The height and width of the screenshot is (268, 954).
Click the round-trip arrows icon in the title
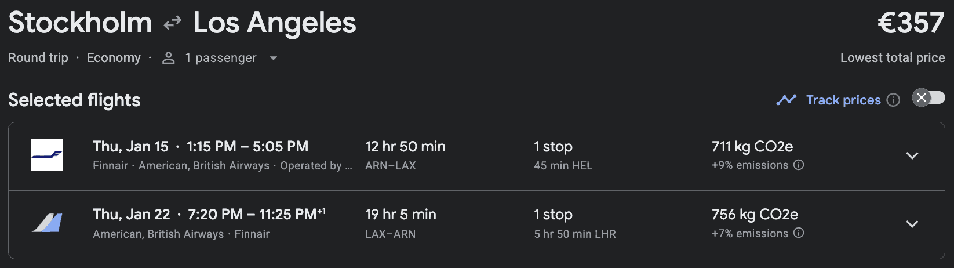pos(173,23)
